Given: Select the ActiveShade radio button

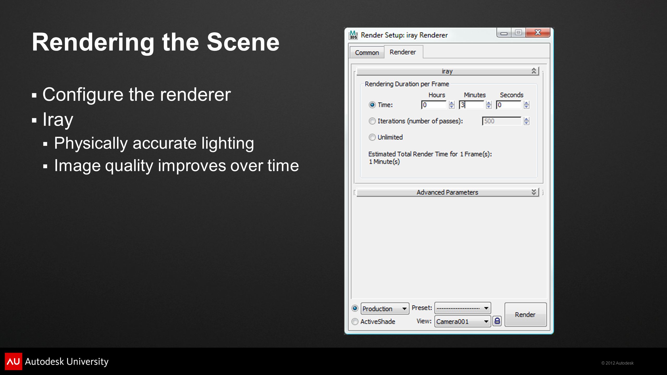Looking at the screenshot, I should tap(355, 321).
